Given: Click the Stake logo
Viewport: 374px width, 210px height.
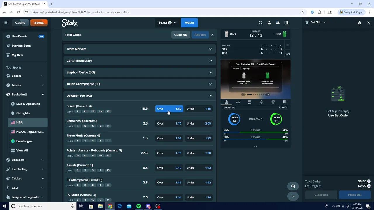Looking at the screenshot, I should click(70, 23).
